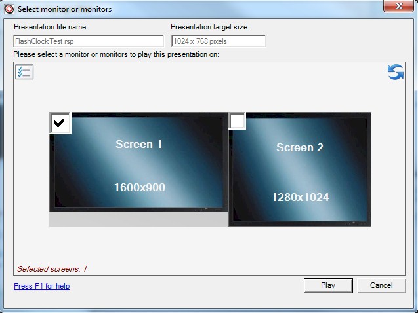Click the blue refresh monitors icon
418x313 pixels.
click(x=395, y=73)
